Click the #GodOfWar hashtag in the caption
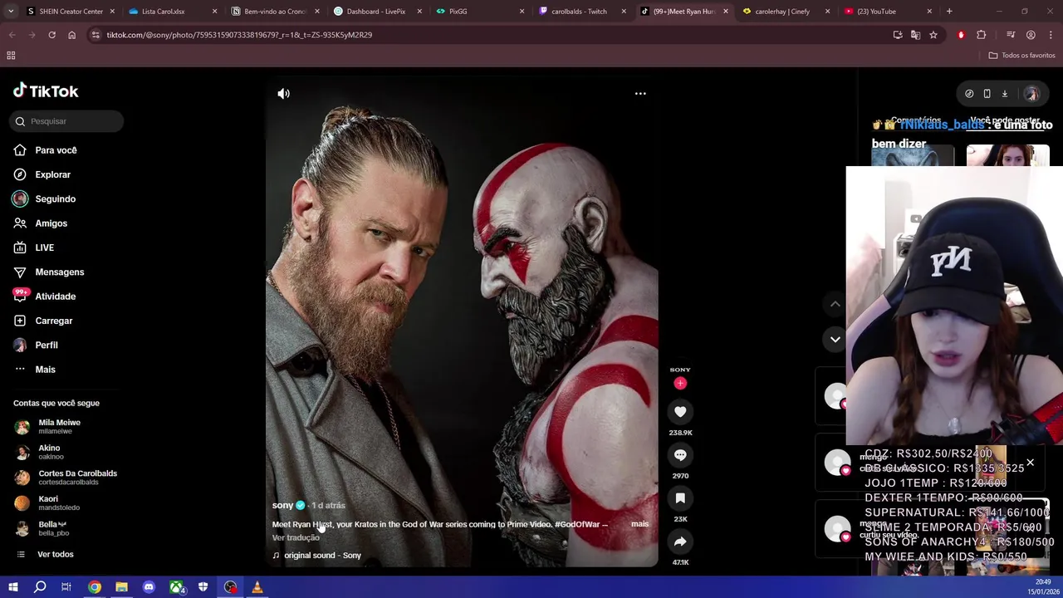This screenshot has height=598, width=1063. click(576, 524)
